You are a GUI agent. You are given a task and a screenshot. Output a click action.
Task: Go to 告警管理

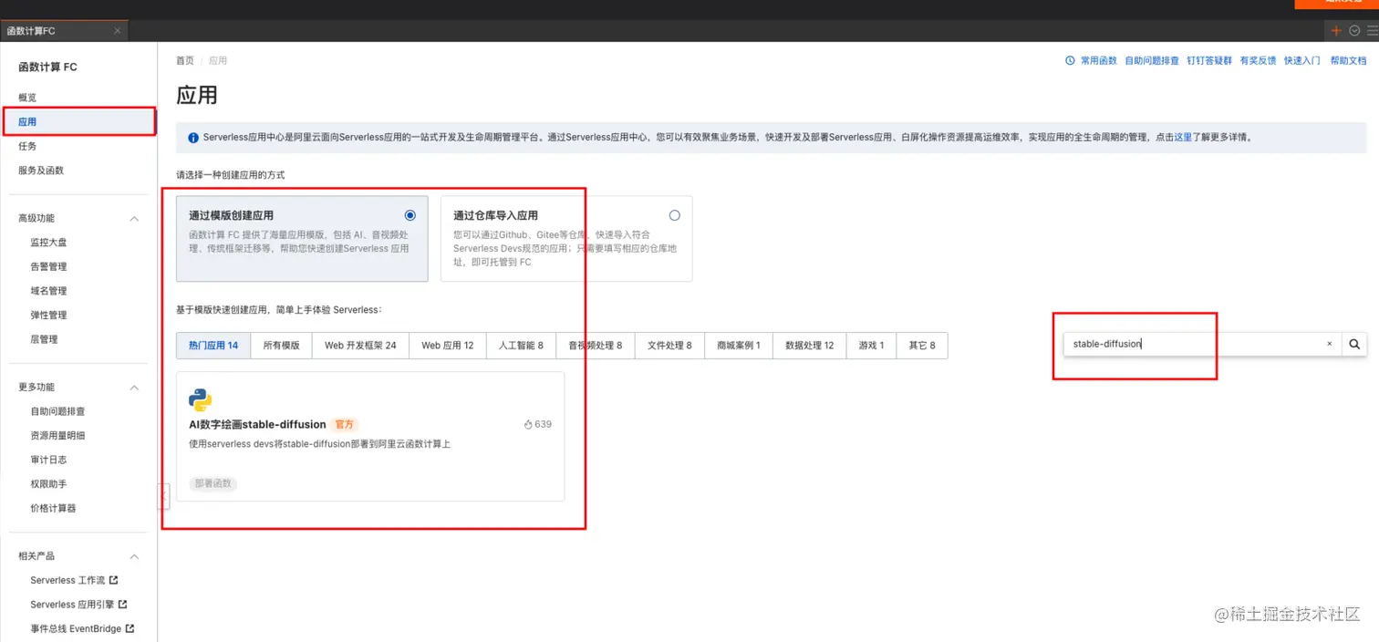(x=48, y=266)
